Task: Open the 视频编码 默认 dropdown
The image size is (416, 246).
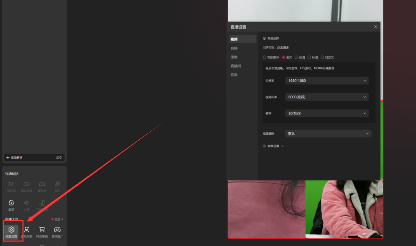Action: click(x=328, y=133)
